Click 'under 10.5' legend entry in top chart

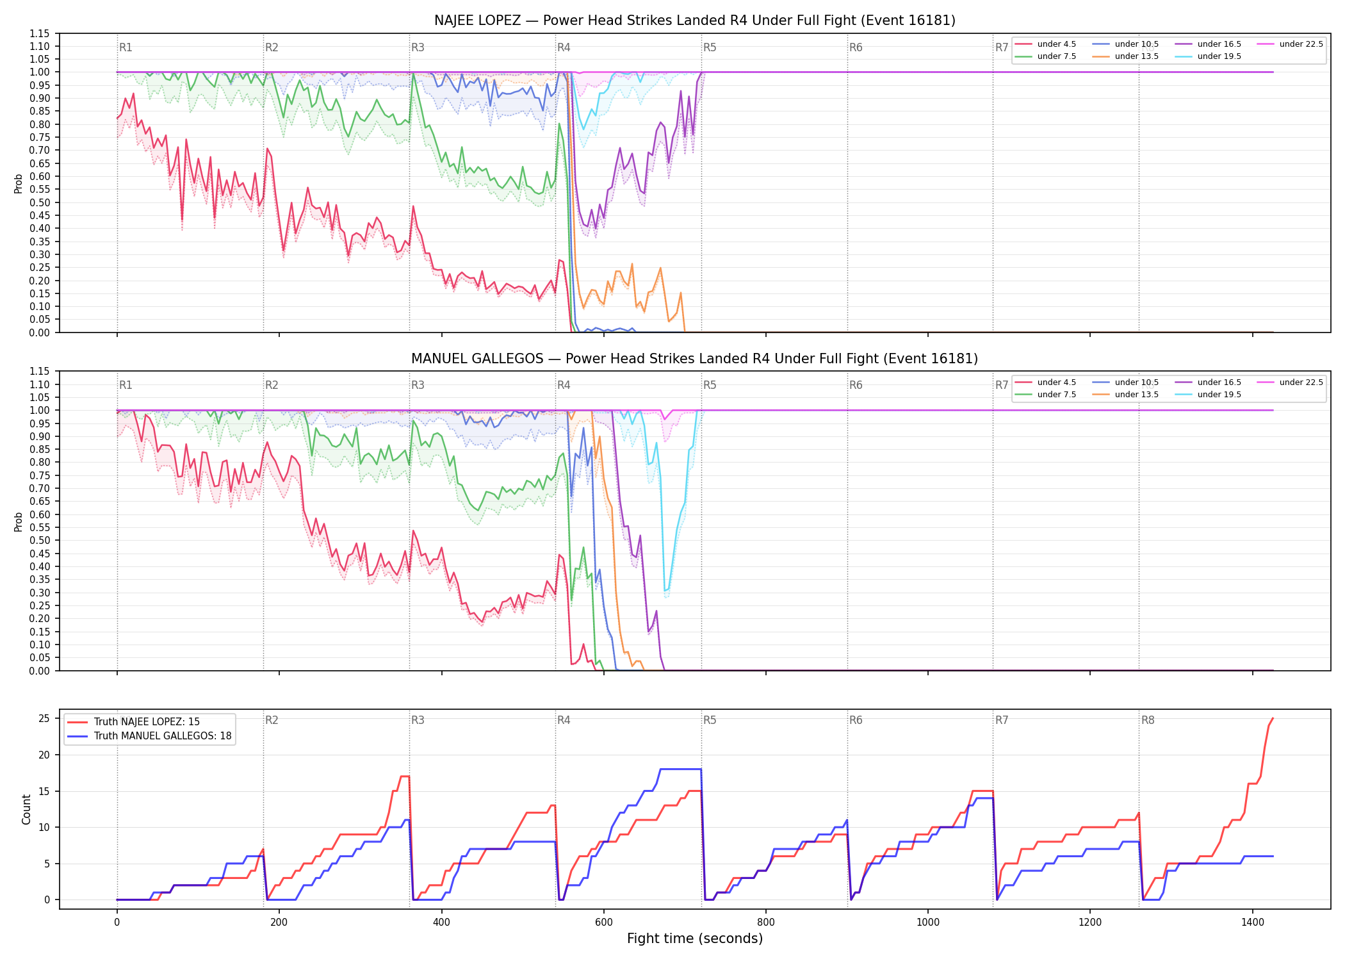point(1125,44)
